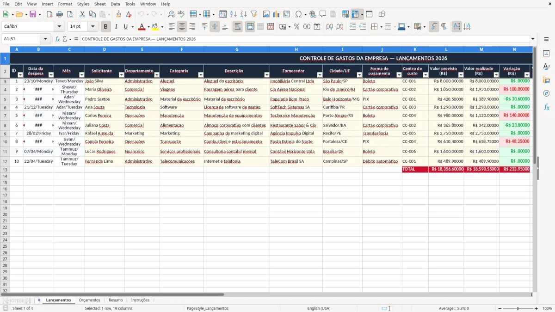The width and height of the screenshot is (555, 312).
Task: Open the font name dropdown (Calibri)
Action: click(x=59, y=27)
